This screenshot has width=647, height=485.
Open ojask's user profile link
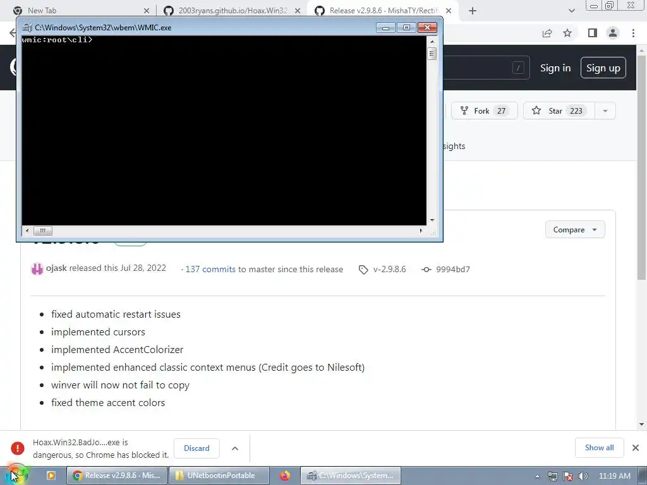(56, 268)
